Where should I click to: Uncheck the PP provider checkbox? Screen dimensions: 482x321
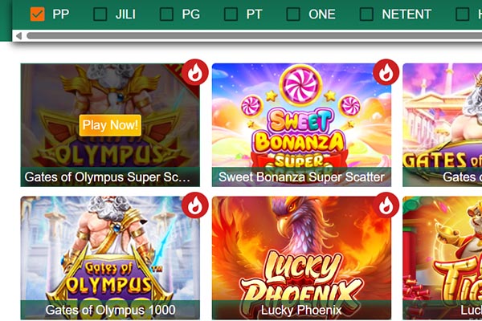[x=38, y=14]
